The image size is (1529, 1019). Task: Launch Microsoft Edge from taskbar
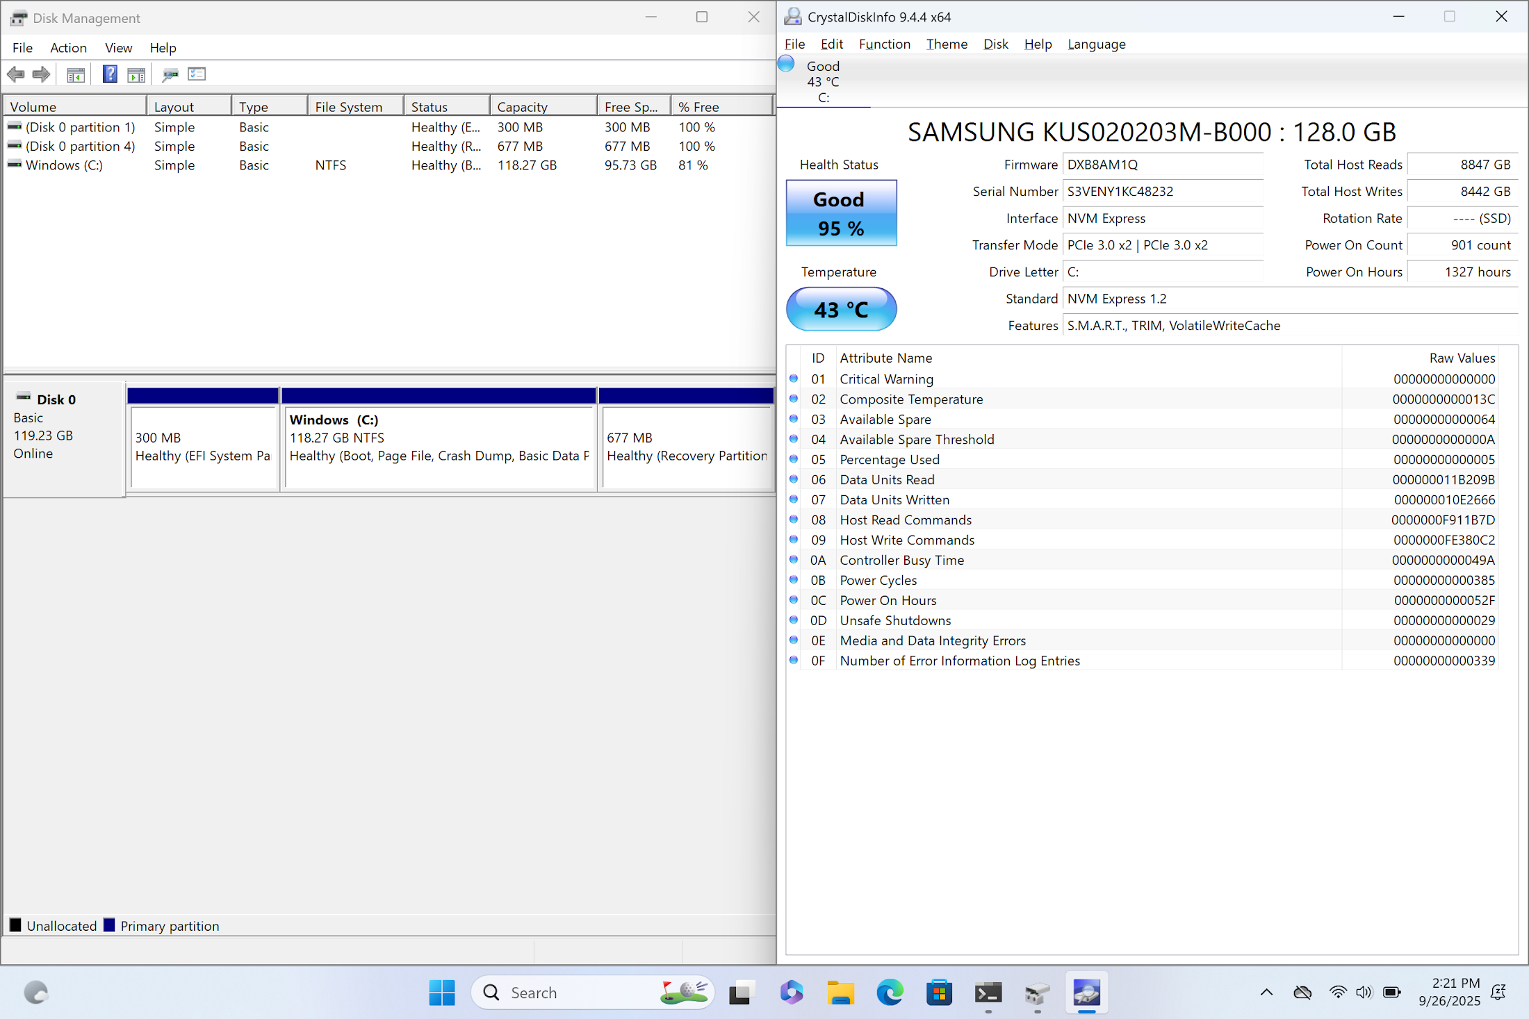pos(890,993)
